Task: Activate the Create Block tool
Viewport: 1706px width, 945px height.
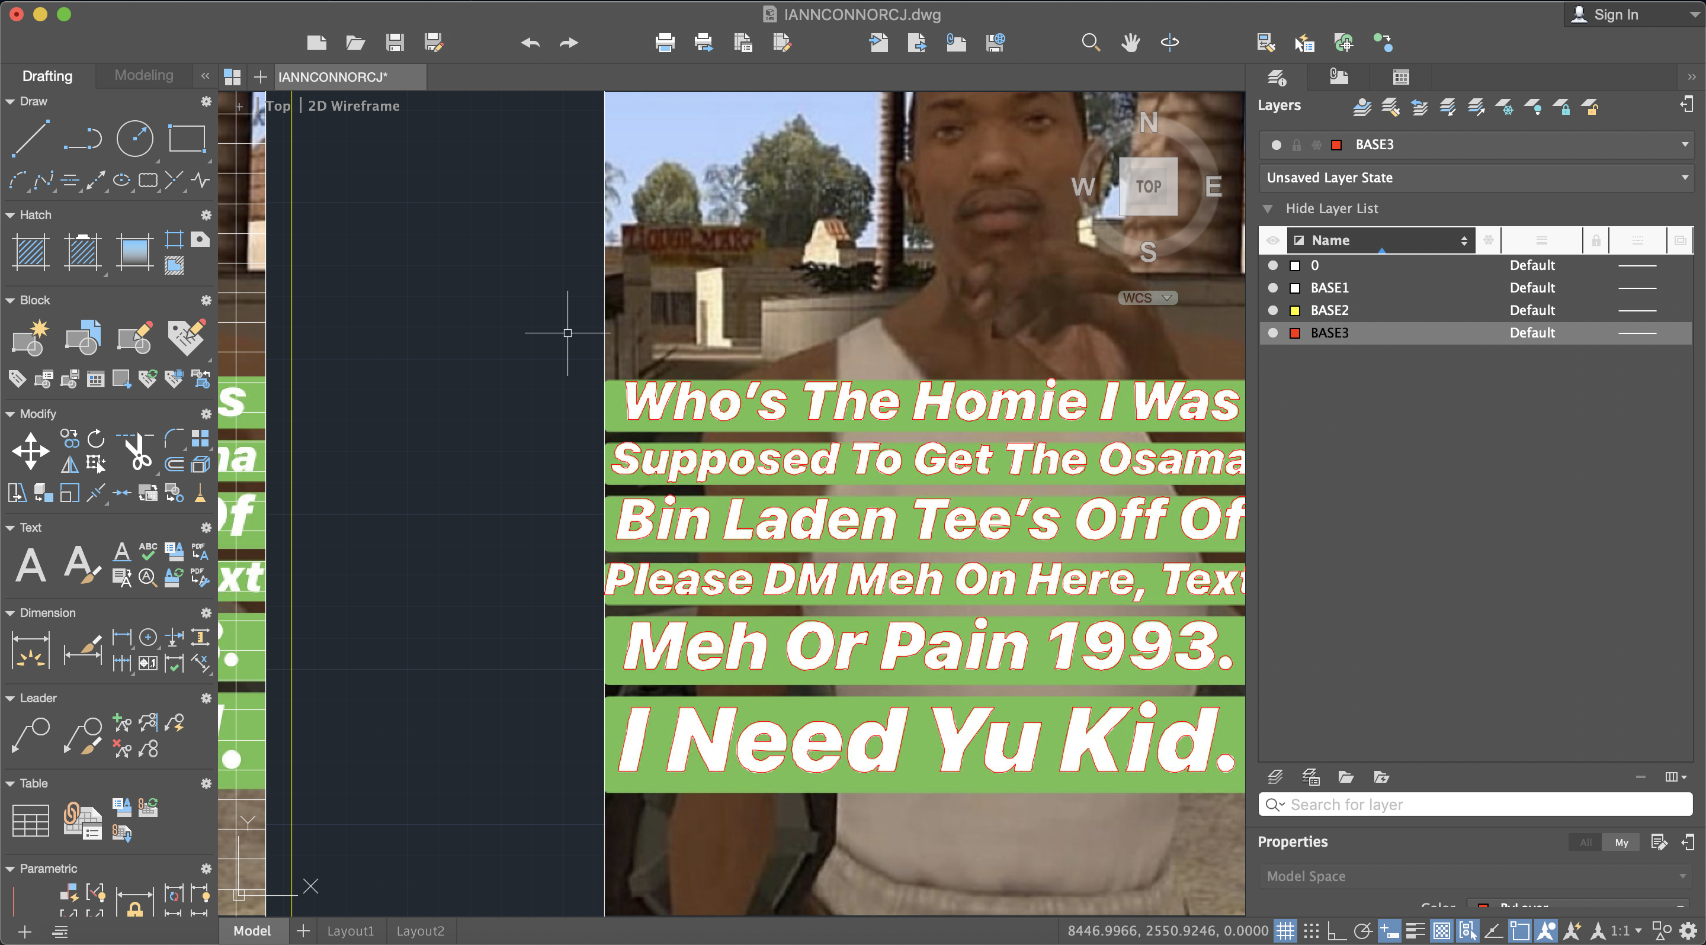Action: tap(30, 337)
